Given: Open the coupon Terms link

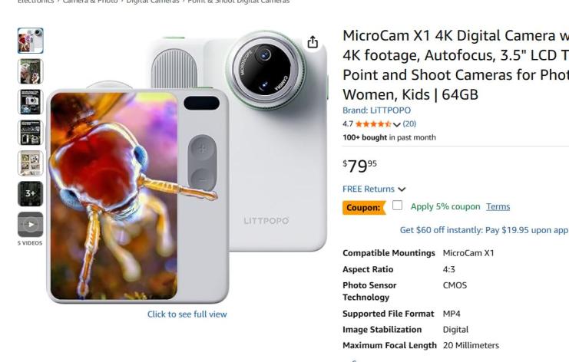Looking at the screenshot, I should pos(498,206).
